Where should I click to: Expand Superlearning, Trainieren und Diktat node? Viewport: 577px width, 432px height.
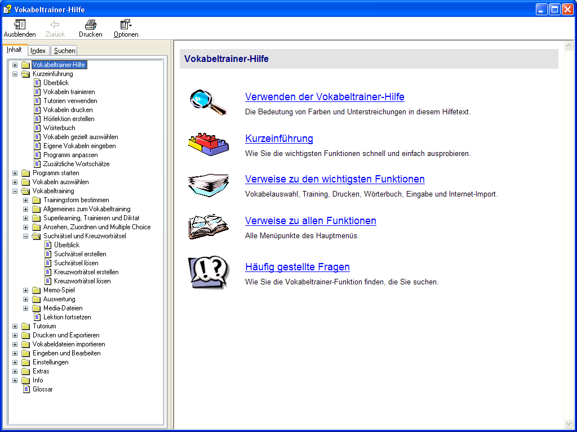[x=26, y=218]
